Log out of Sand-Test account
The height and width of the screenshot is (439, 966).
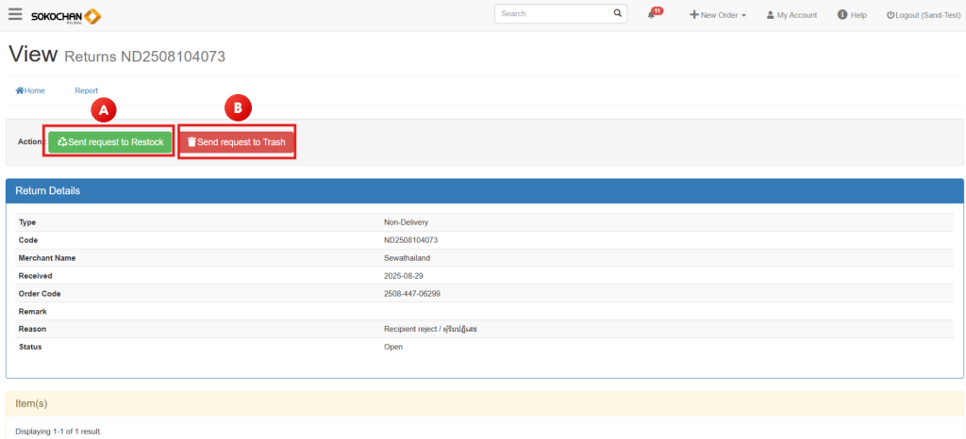click(923, 15)
